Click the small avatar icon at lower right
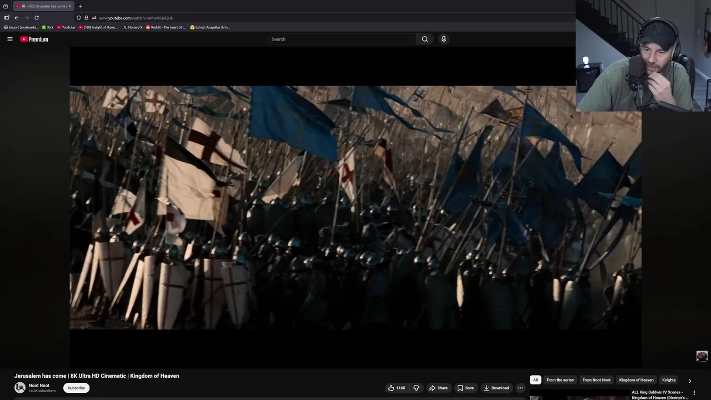 702,356
